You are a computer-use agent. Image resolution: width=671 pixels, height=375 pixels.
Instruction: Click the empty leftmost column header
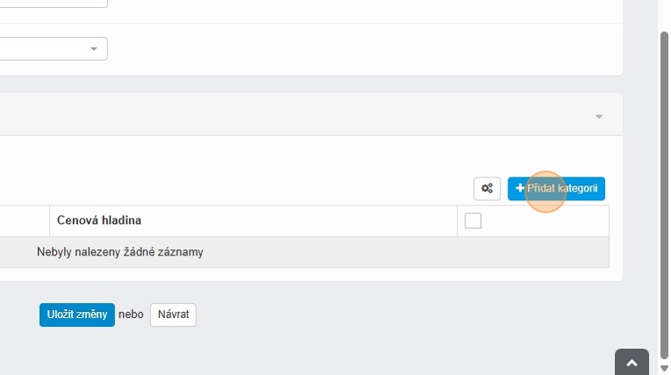[22, 220]
